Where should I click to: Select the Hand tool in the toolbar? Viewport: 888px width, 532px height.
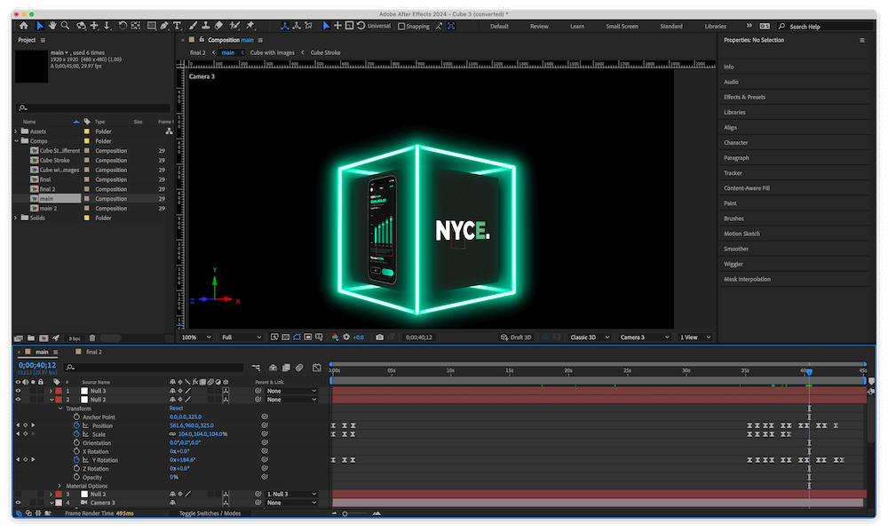[52, 26]
